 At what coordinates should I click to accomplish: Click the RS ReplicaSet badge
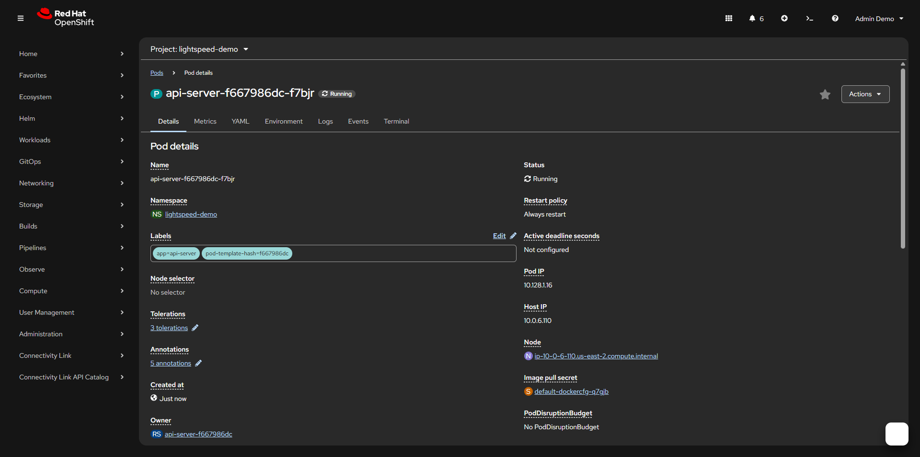click(x=157, y=434)
